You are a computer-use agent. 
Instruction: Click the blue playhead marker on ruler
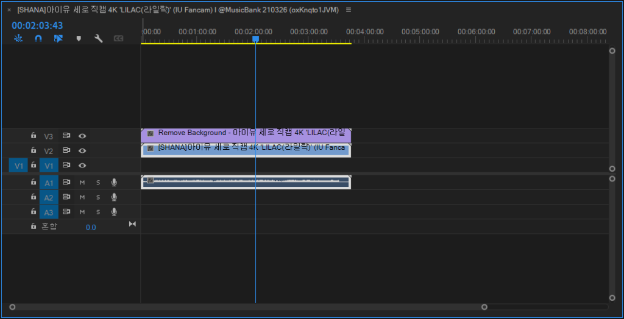[255, 39]
